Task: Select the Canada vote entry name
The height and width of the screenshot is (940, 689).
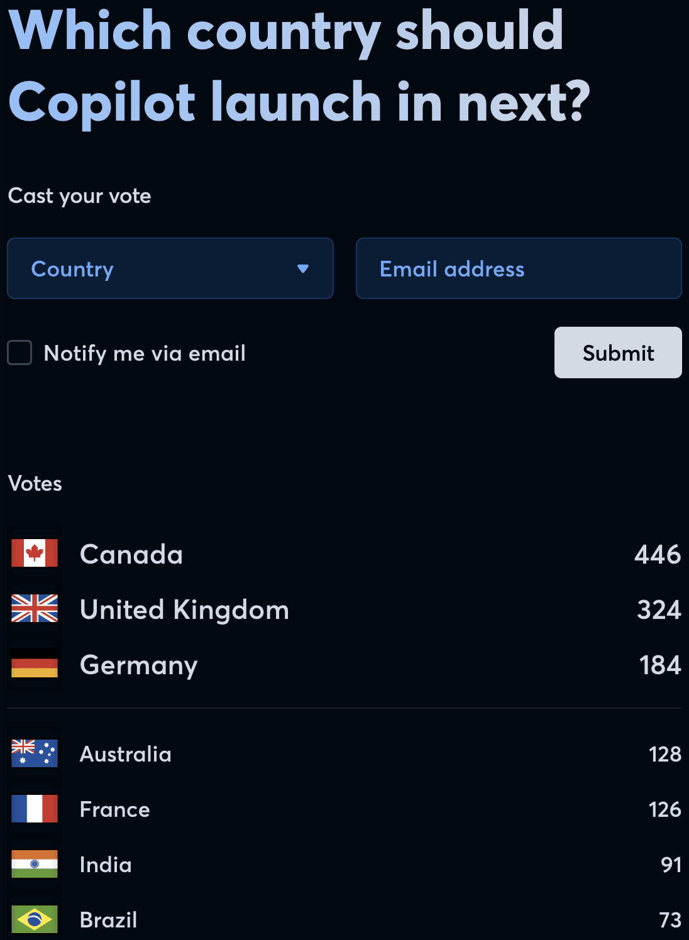Action: [131, 554]
